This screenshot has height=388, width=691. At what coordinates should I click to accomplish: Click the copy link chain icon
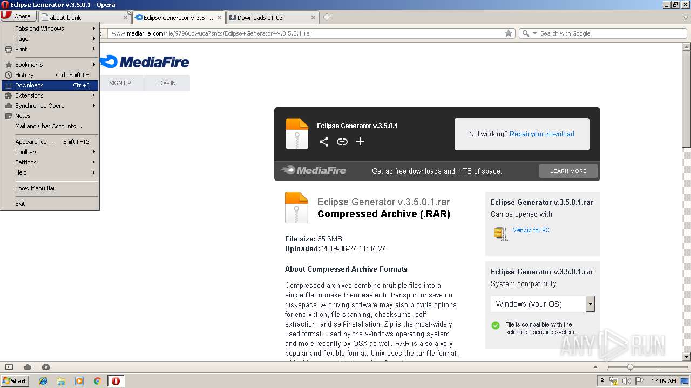342,142
